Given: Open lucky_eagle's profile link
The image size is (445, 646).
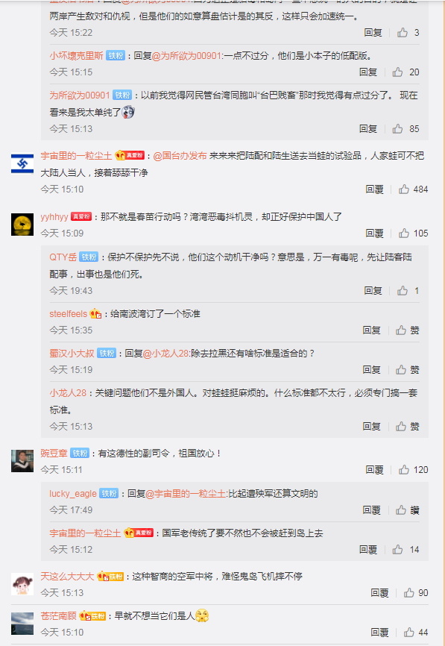Looking at the screenshot, I should click(73, 494).
